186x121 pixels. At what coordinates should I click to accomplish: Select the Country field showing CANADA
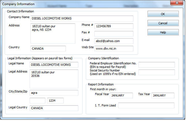coord(48,49)
